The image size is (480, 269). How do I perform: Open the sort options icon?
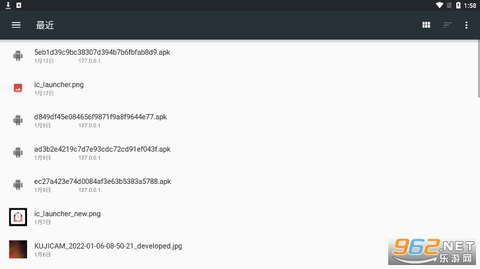point(447,25)
